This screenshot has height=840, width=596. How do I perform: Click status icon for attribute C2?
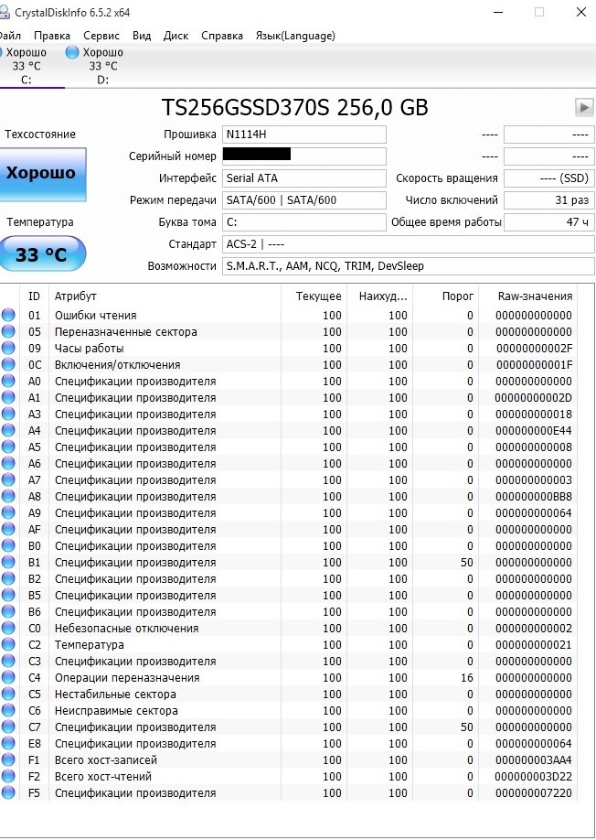click(x=8, y=644)
